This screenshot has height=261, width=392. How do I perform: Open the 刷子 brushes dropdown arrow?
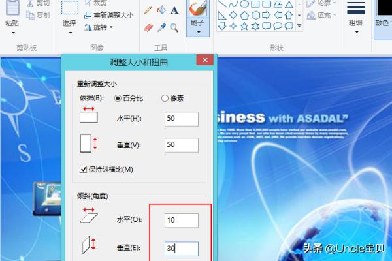click(199, 32)
